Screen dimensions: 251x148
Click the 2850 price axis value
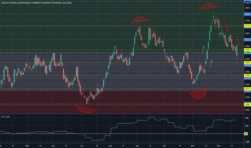247,8
